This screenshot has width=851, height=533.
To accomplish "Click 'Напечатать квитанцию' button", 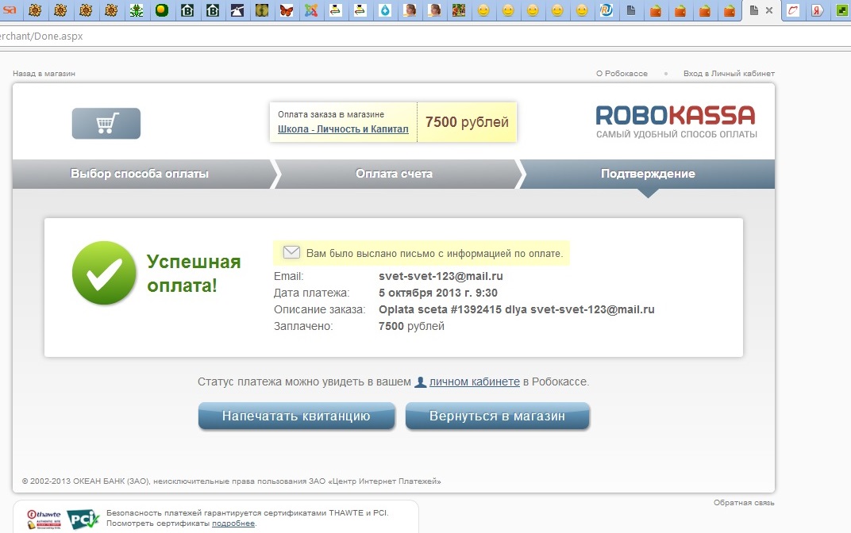I will click(x=296, y=416).
